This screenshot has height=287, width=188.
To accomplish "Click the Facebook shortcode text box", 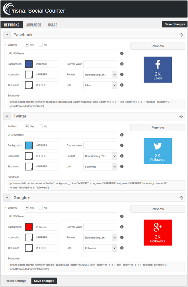I will click(96, 104).
